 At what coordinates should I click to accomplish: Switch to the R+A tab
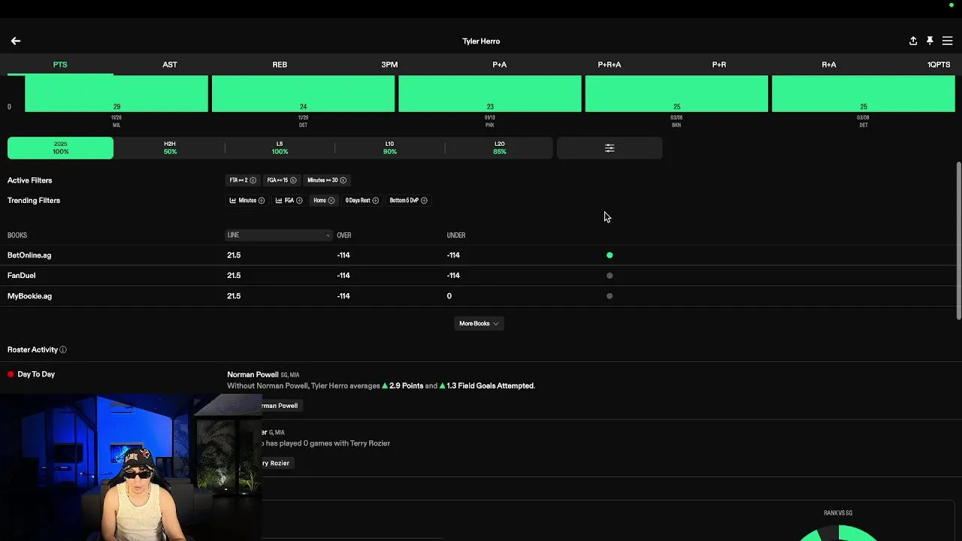(829, 65)
